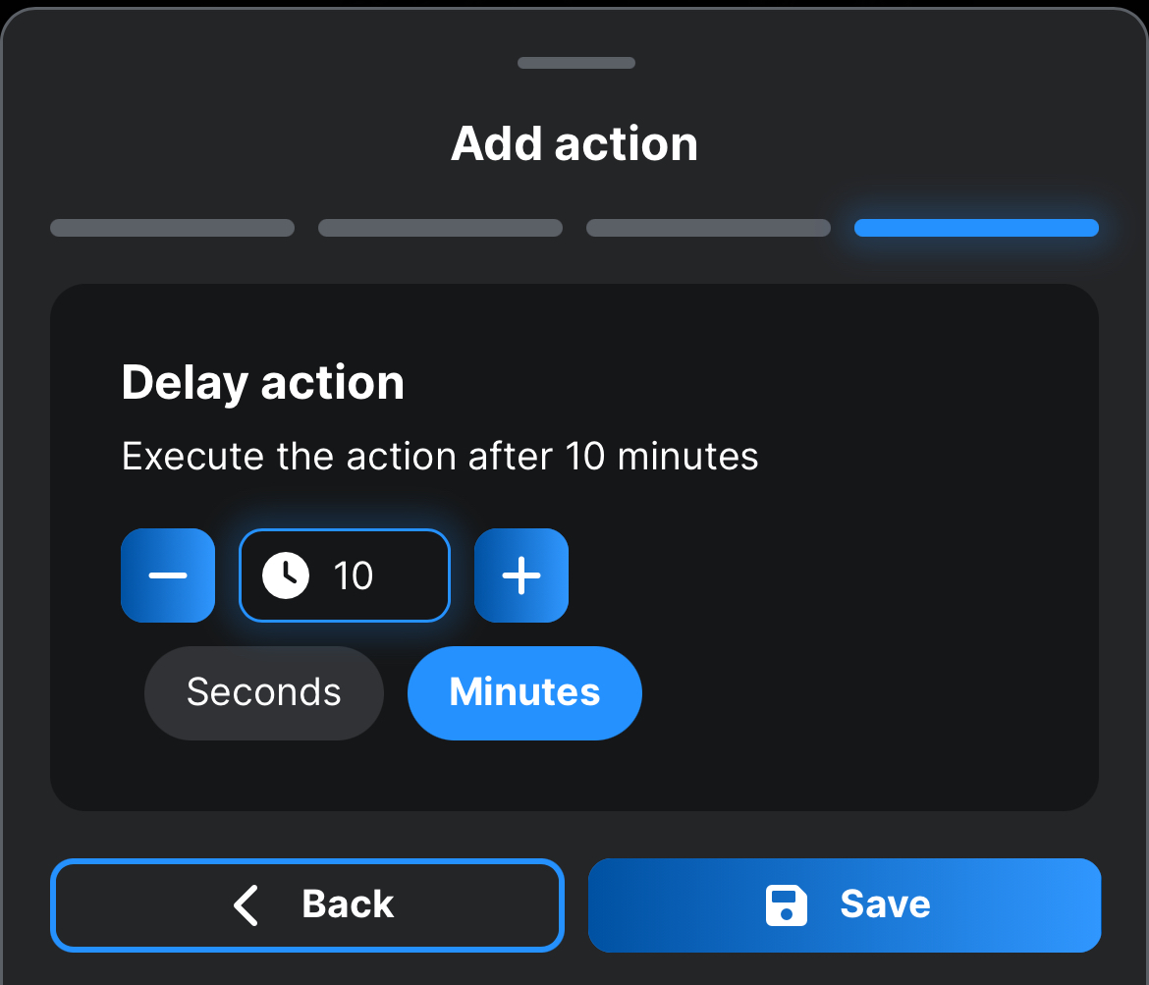Screen dimensions: 1149x985
Task: Click the Delay action heading
Action: coord(262,382)
